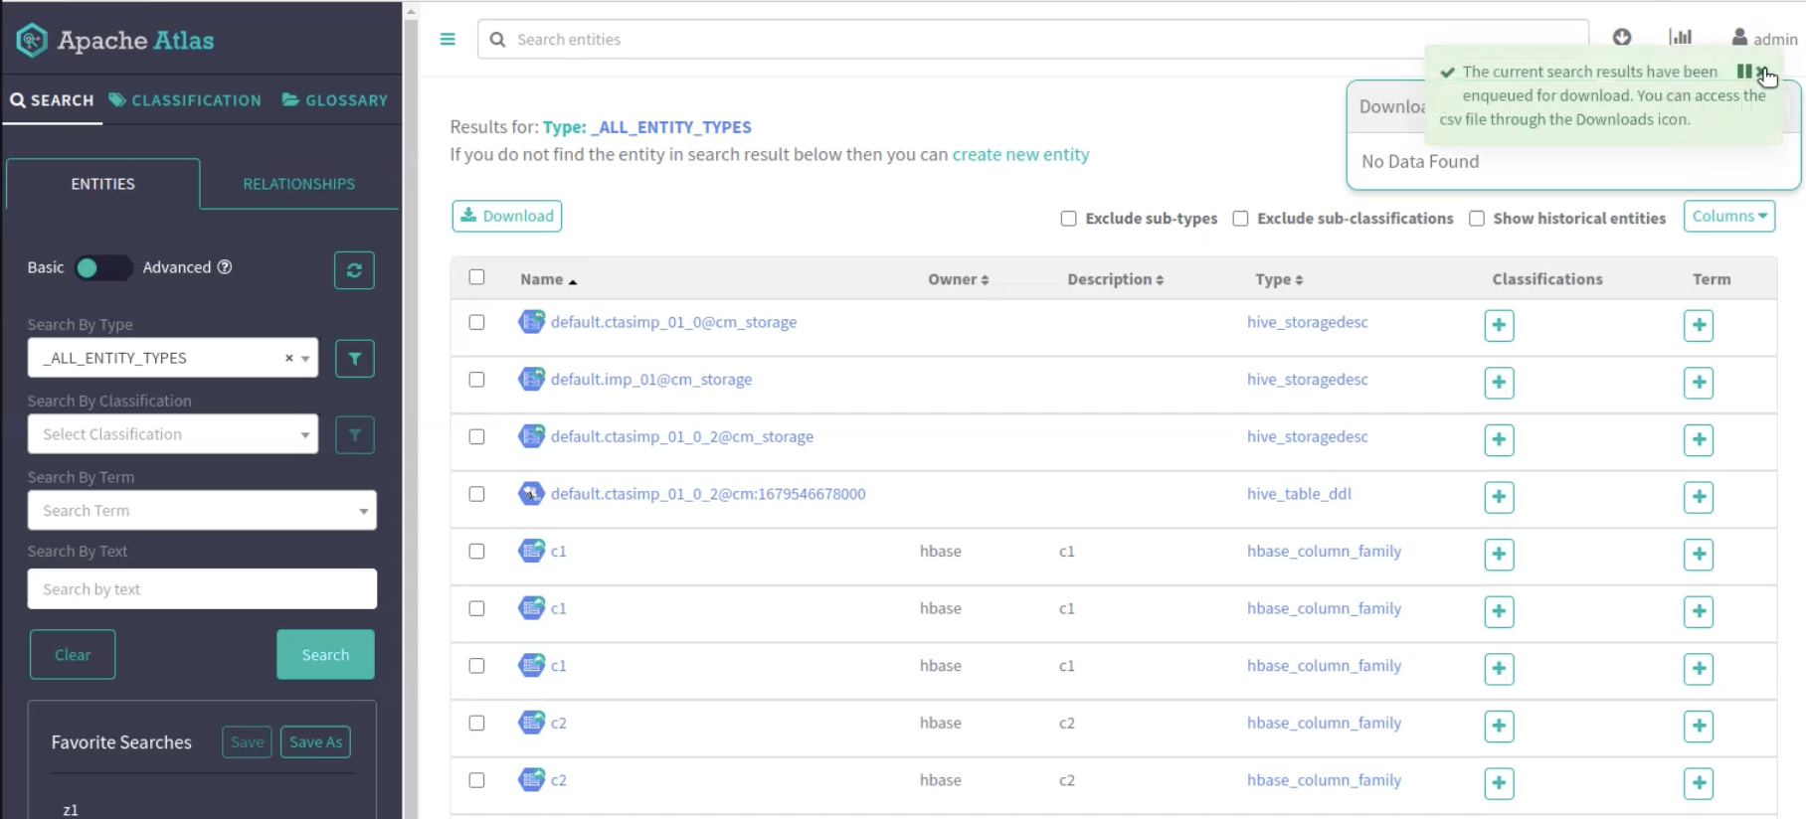This screenshot has height=819, width=1806.
Task: Open the statistics bar chart icon
Action: [1680, 37]
